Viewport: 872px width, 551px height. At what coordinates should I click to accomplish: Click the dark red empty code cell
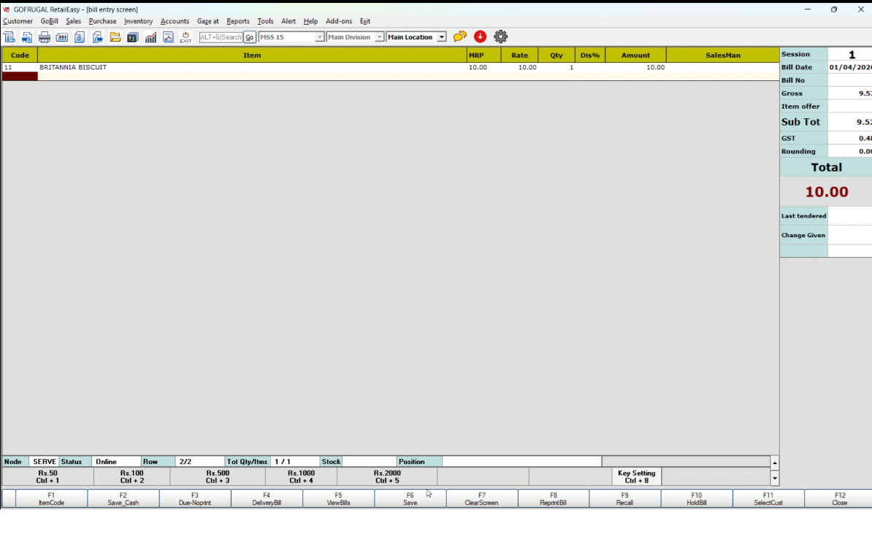click(20, 77)
